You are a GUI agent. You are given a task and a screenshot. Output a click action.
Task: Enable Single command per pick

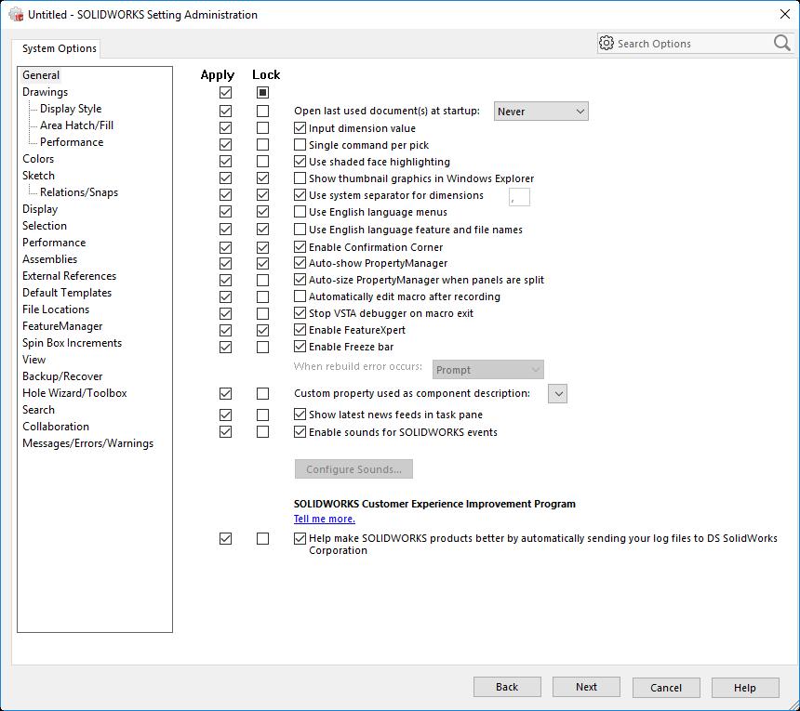[x=300, y=145]
